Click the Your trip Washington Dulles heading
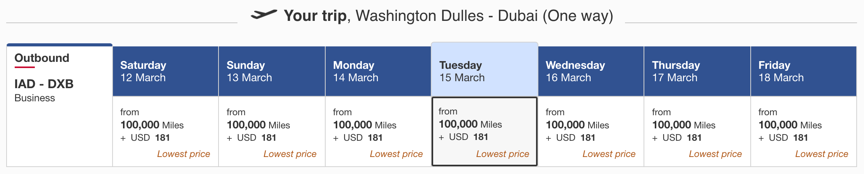Screen dimensions: 864x174 point(449,16)
